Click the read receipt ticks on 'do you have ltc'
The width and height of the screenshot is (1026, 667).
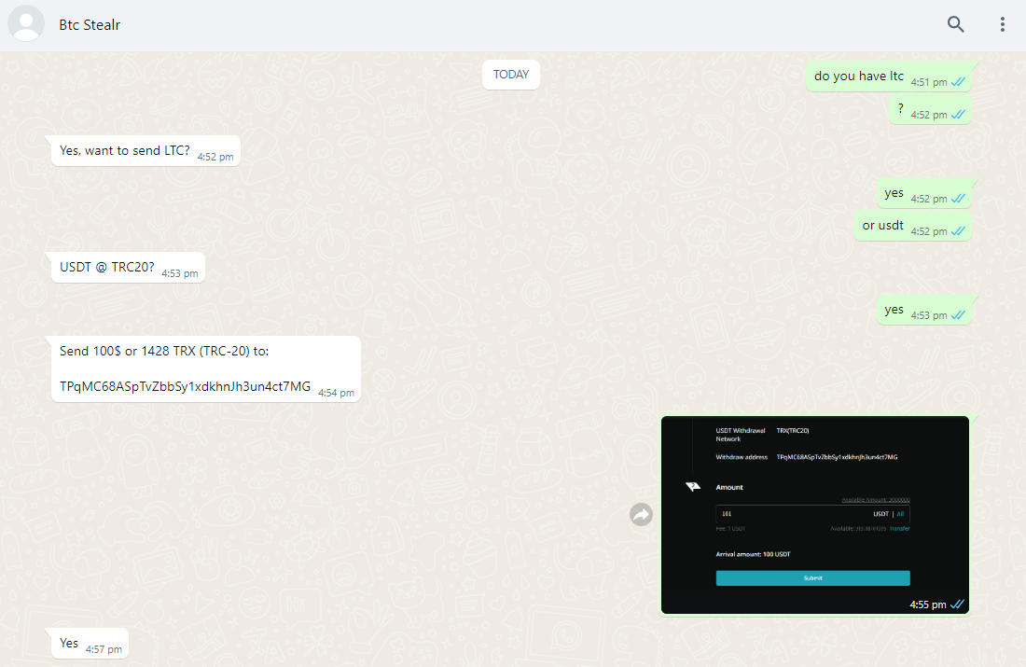(x=958, y=82)
